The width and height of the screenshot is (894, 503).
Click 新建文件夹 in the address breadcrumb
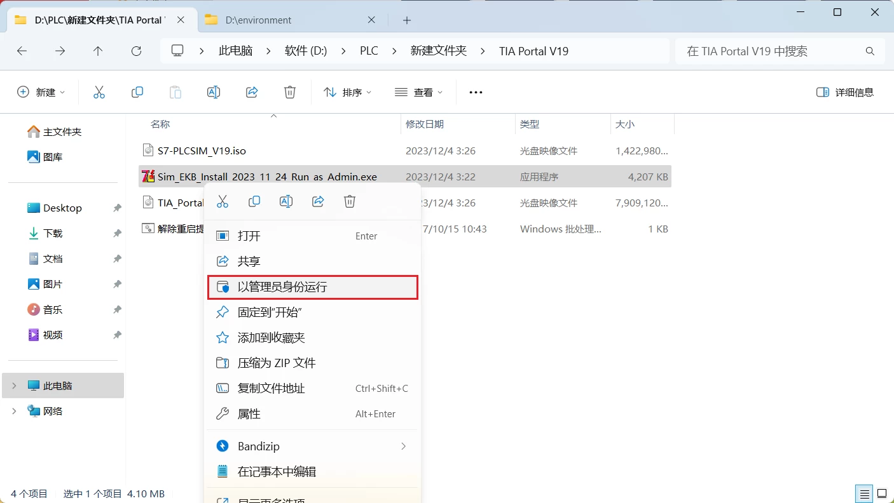pos(439,51)
